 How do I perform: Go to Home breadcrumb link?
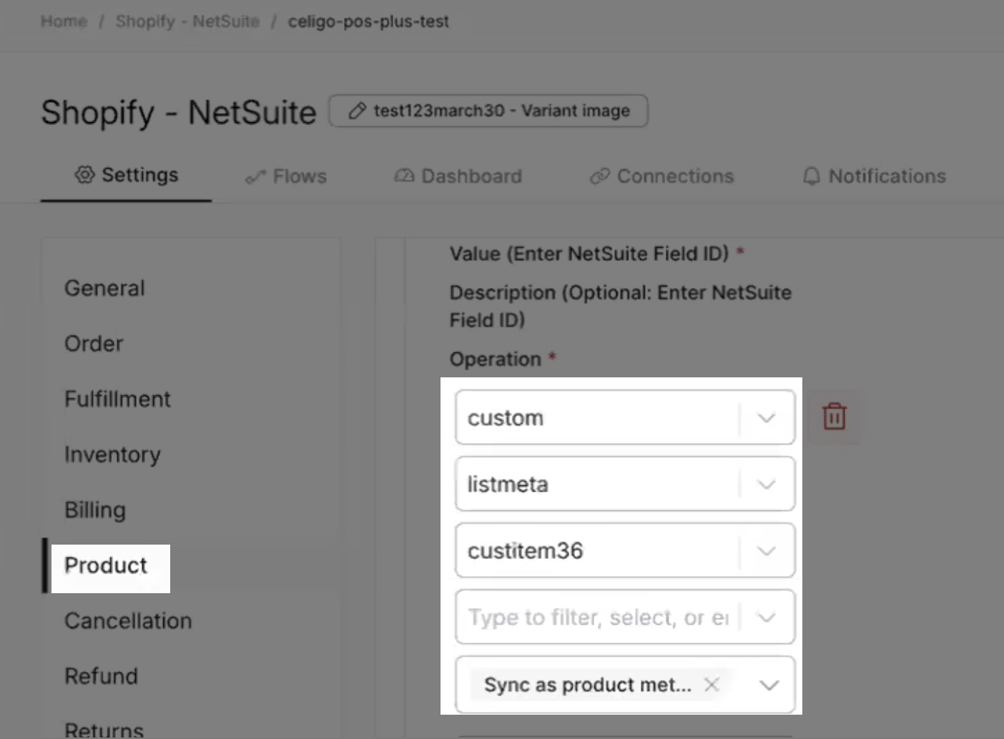pos(64,21)
